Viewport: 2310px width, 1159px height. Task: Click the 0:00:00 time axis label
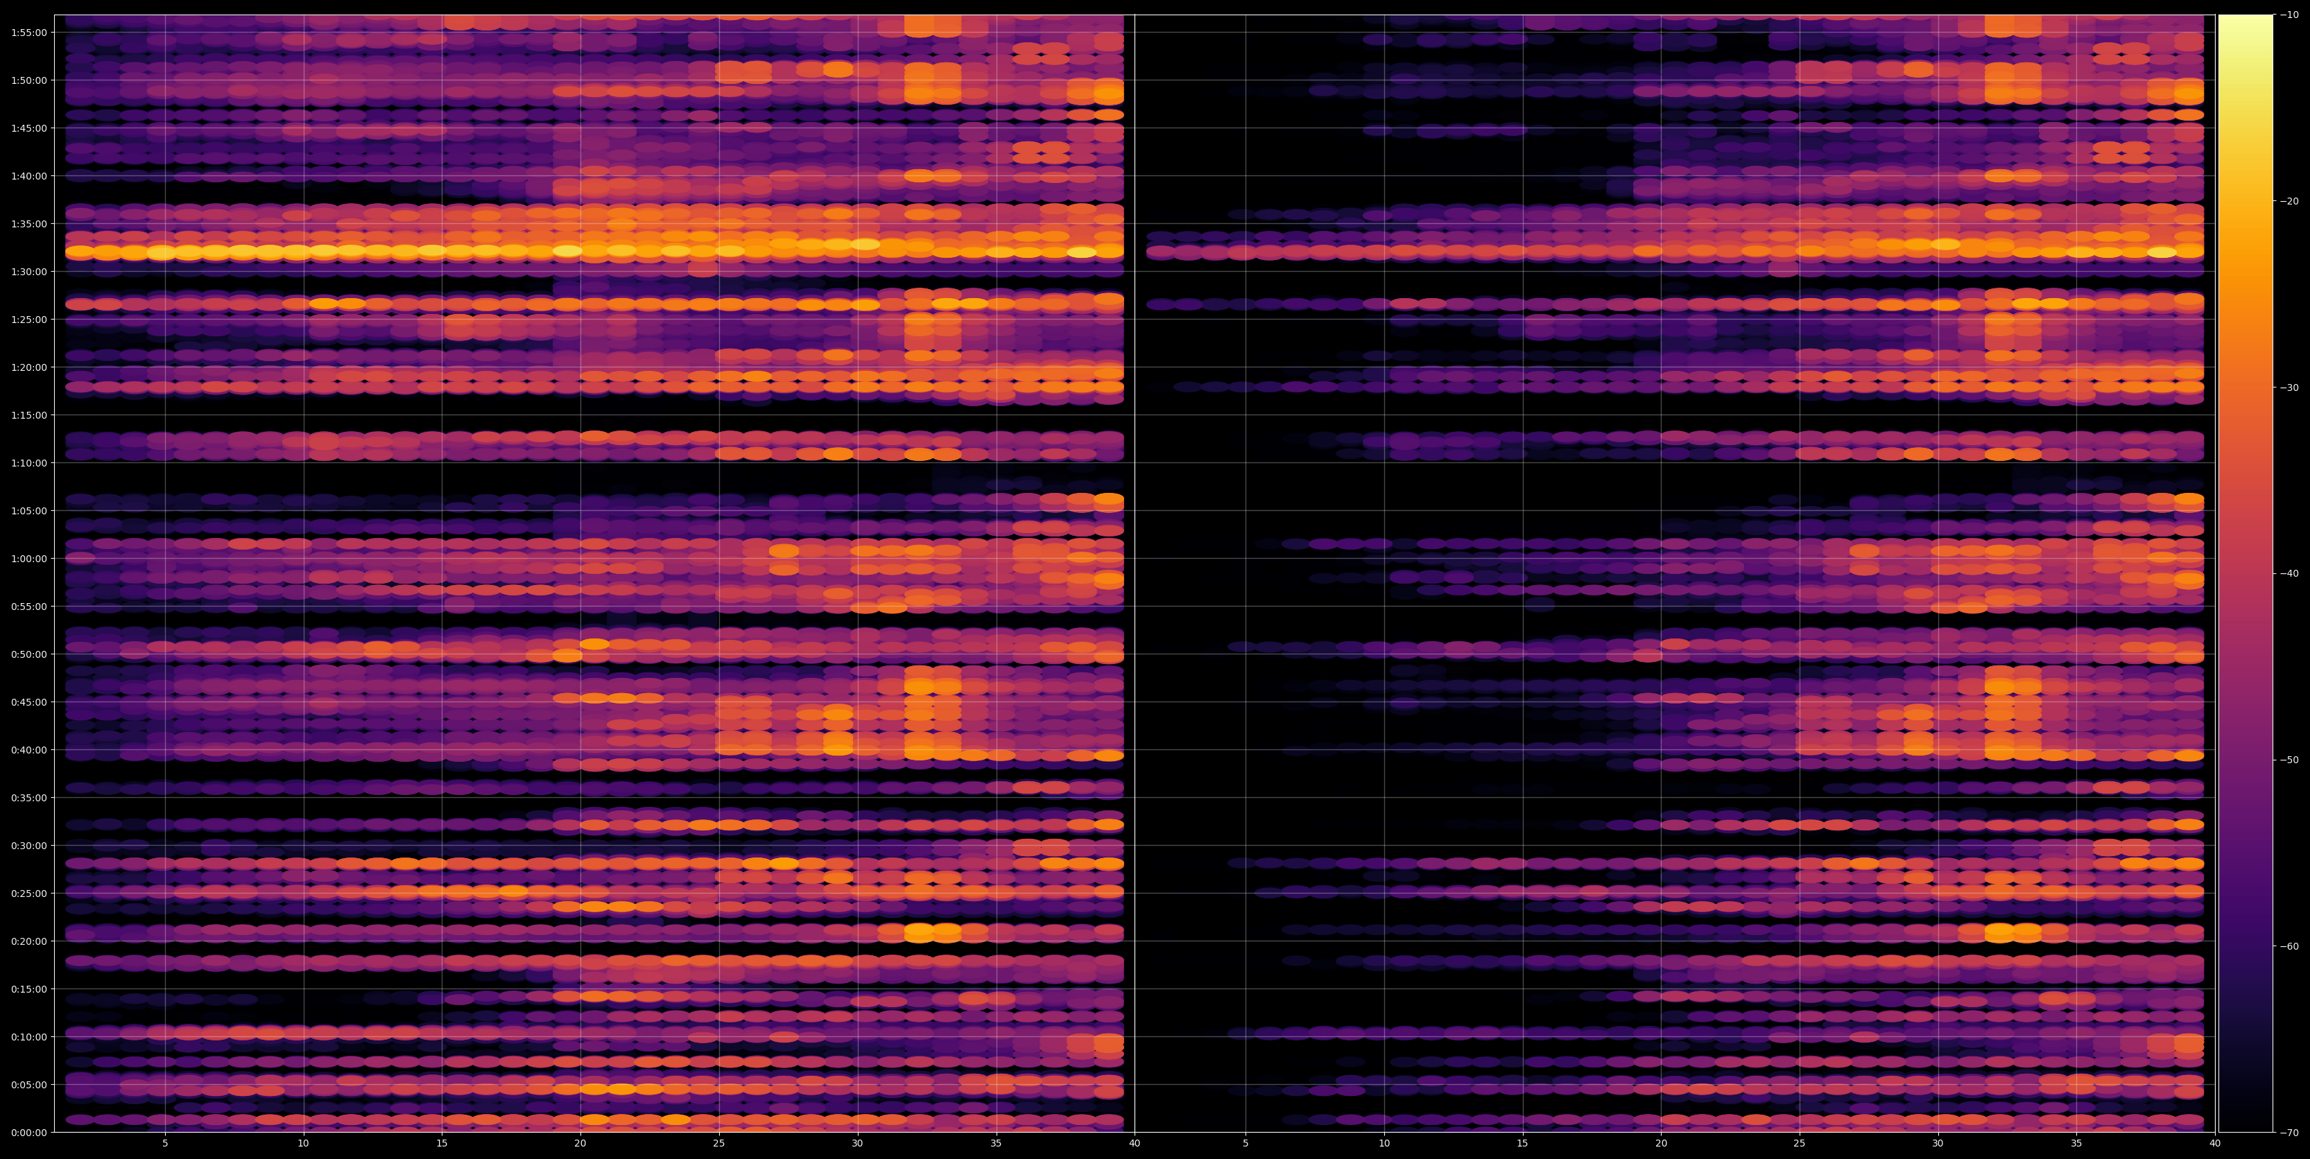pos(28,1132)
